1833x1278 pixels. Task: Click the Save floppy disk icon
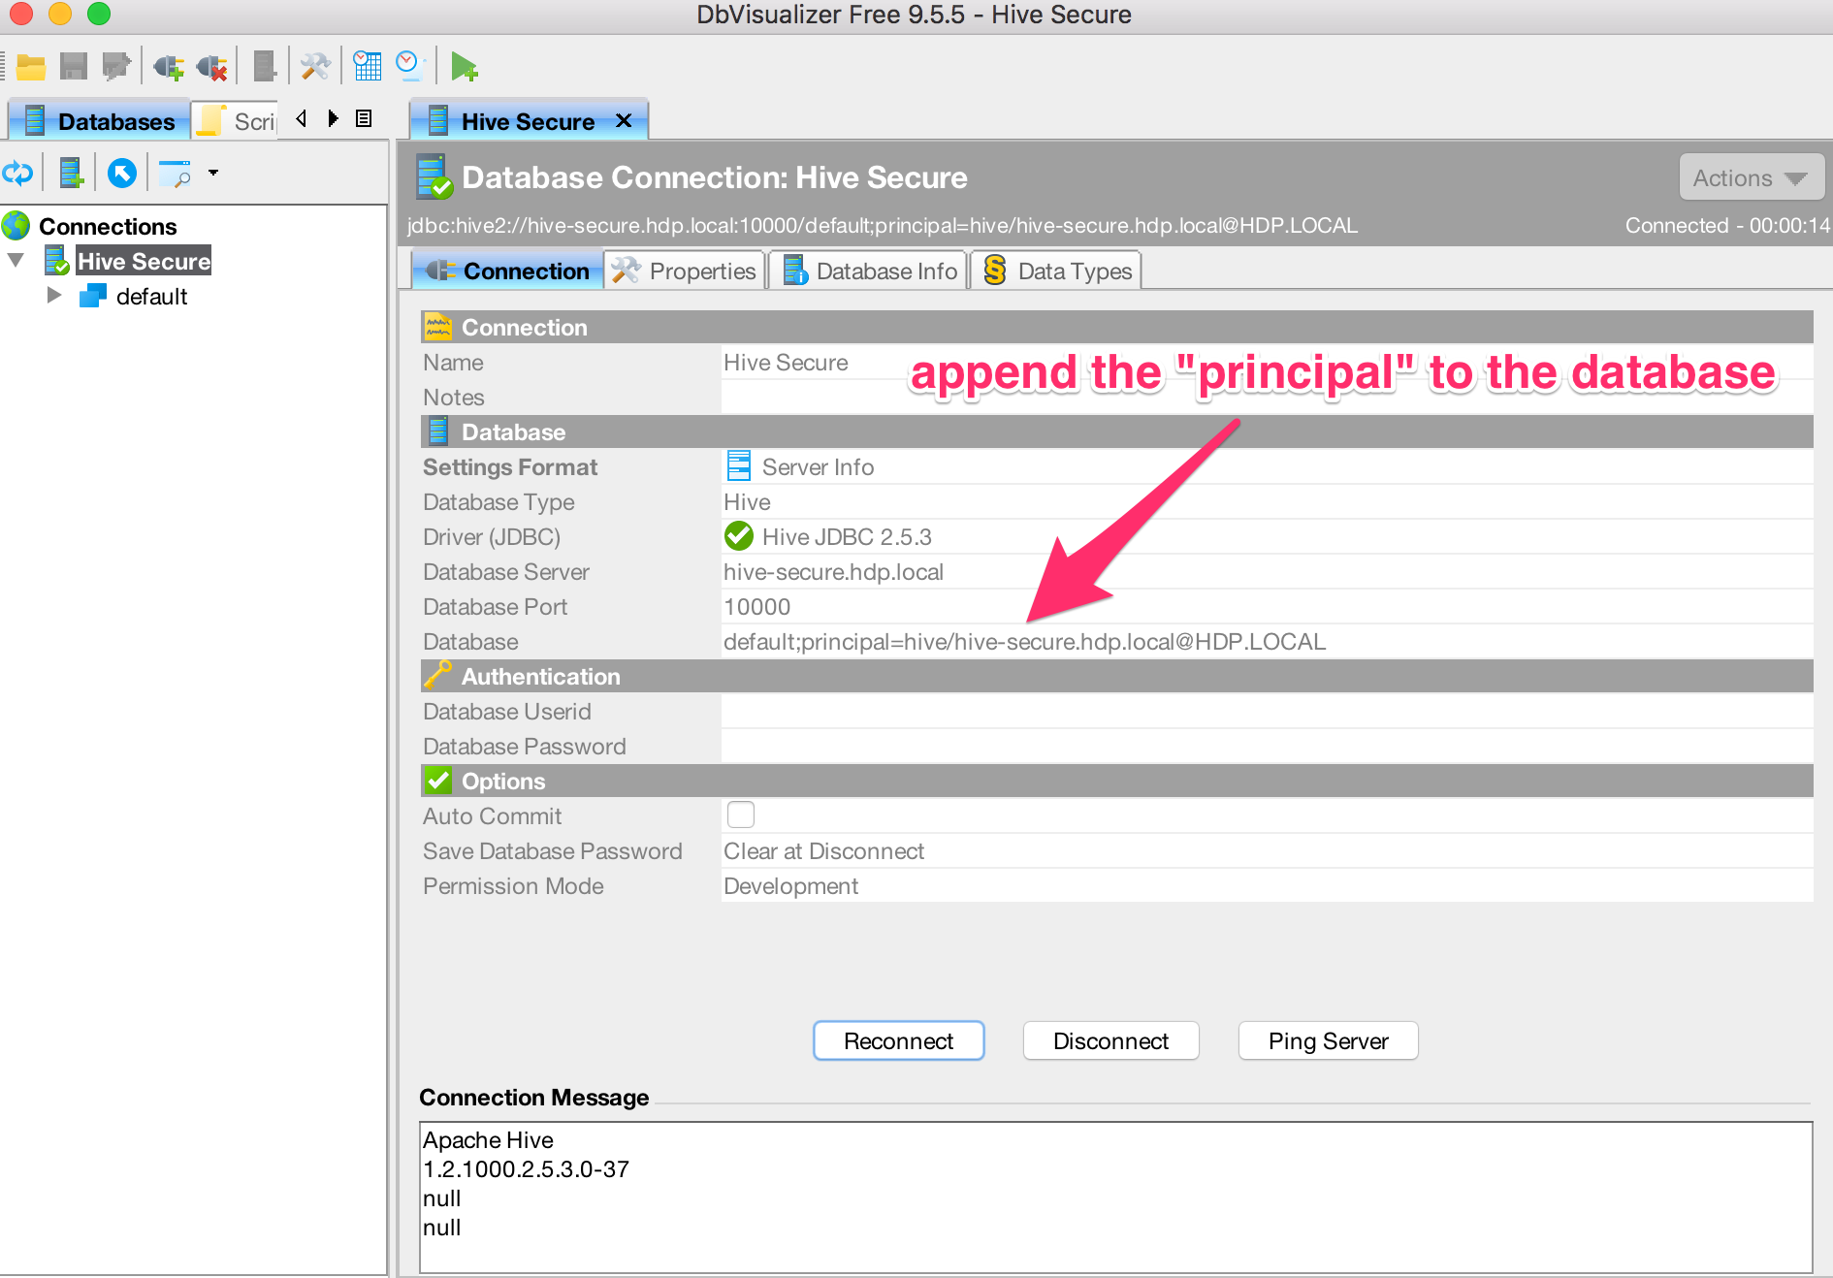click(74, 67)
